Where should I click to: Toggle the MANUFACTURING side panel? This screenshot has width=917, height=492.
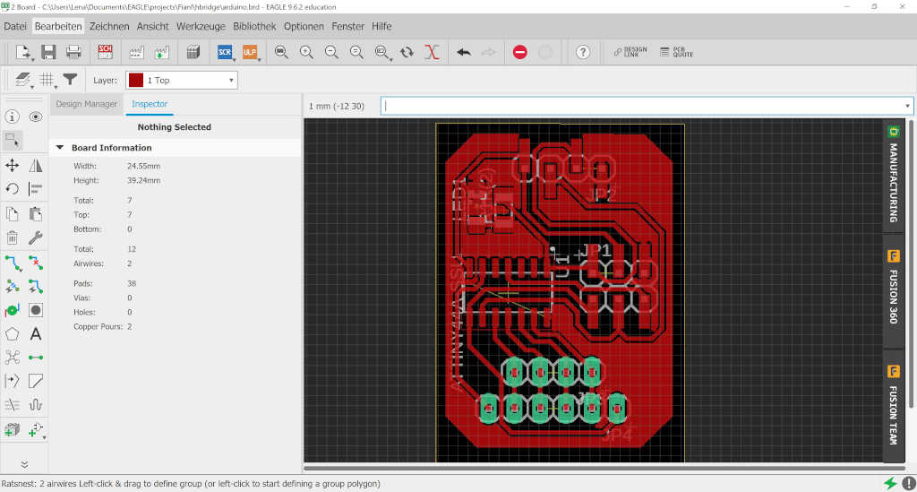[x=893, y=175]
